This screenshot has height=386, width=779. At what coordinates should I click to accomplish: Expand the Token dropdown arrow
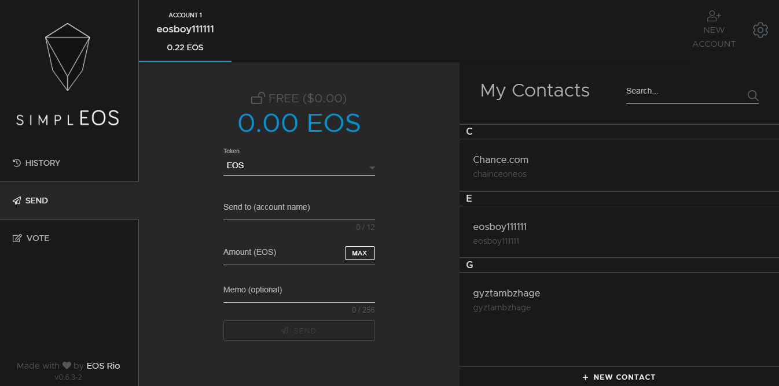[372, 168]
